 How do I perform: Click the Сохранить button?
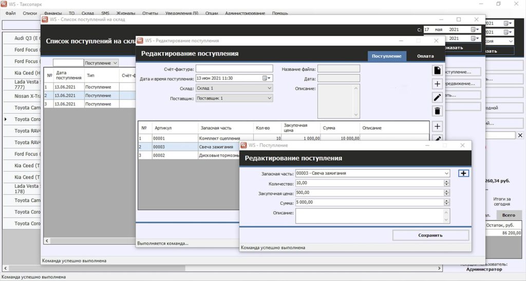pyautogui.click(x=430, y=235)
